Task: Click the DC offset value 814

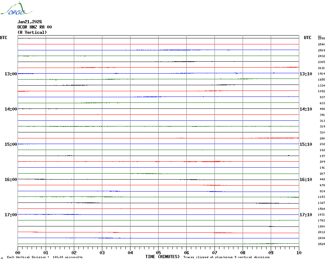Action: (x=322, y=191)
